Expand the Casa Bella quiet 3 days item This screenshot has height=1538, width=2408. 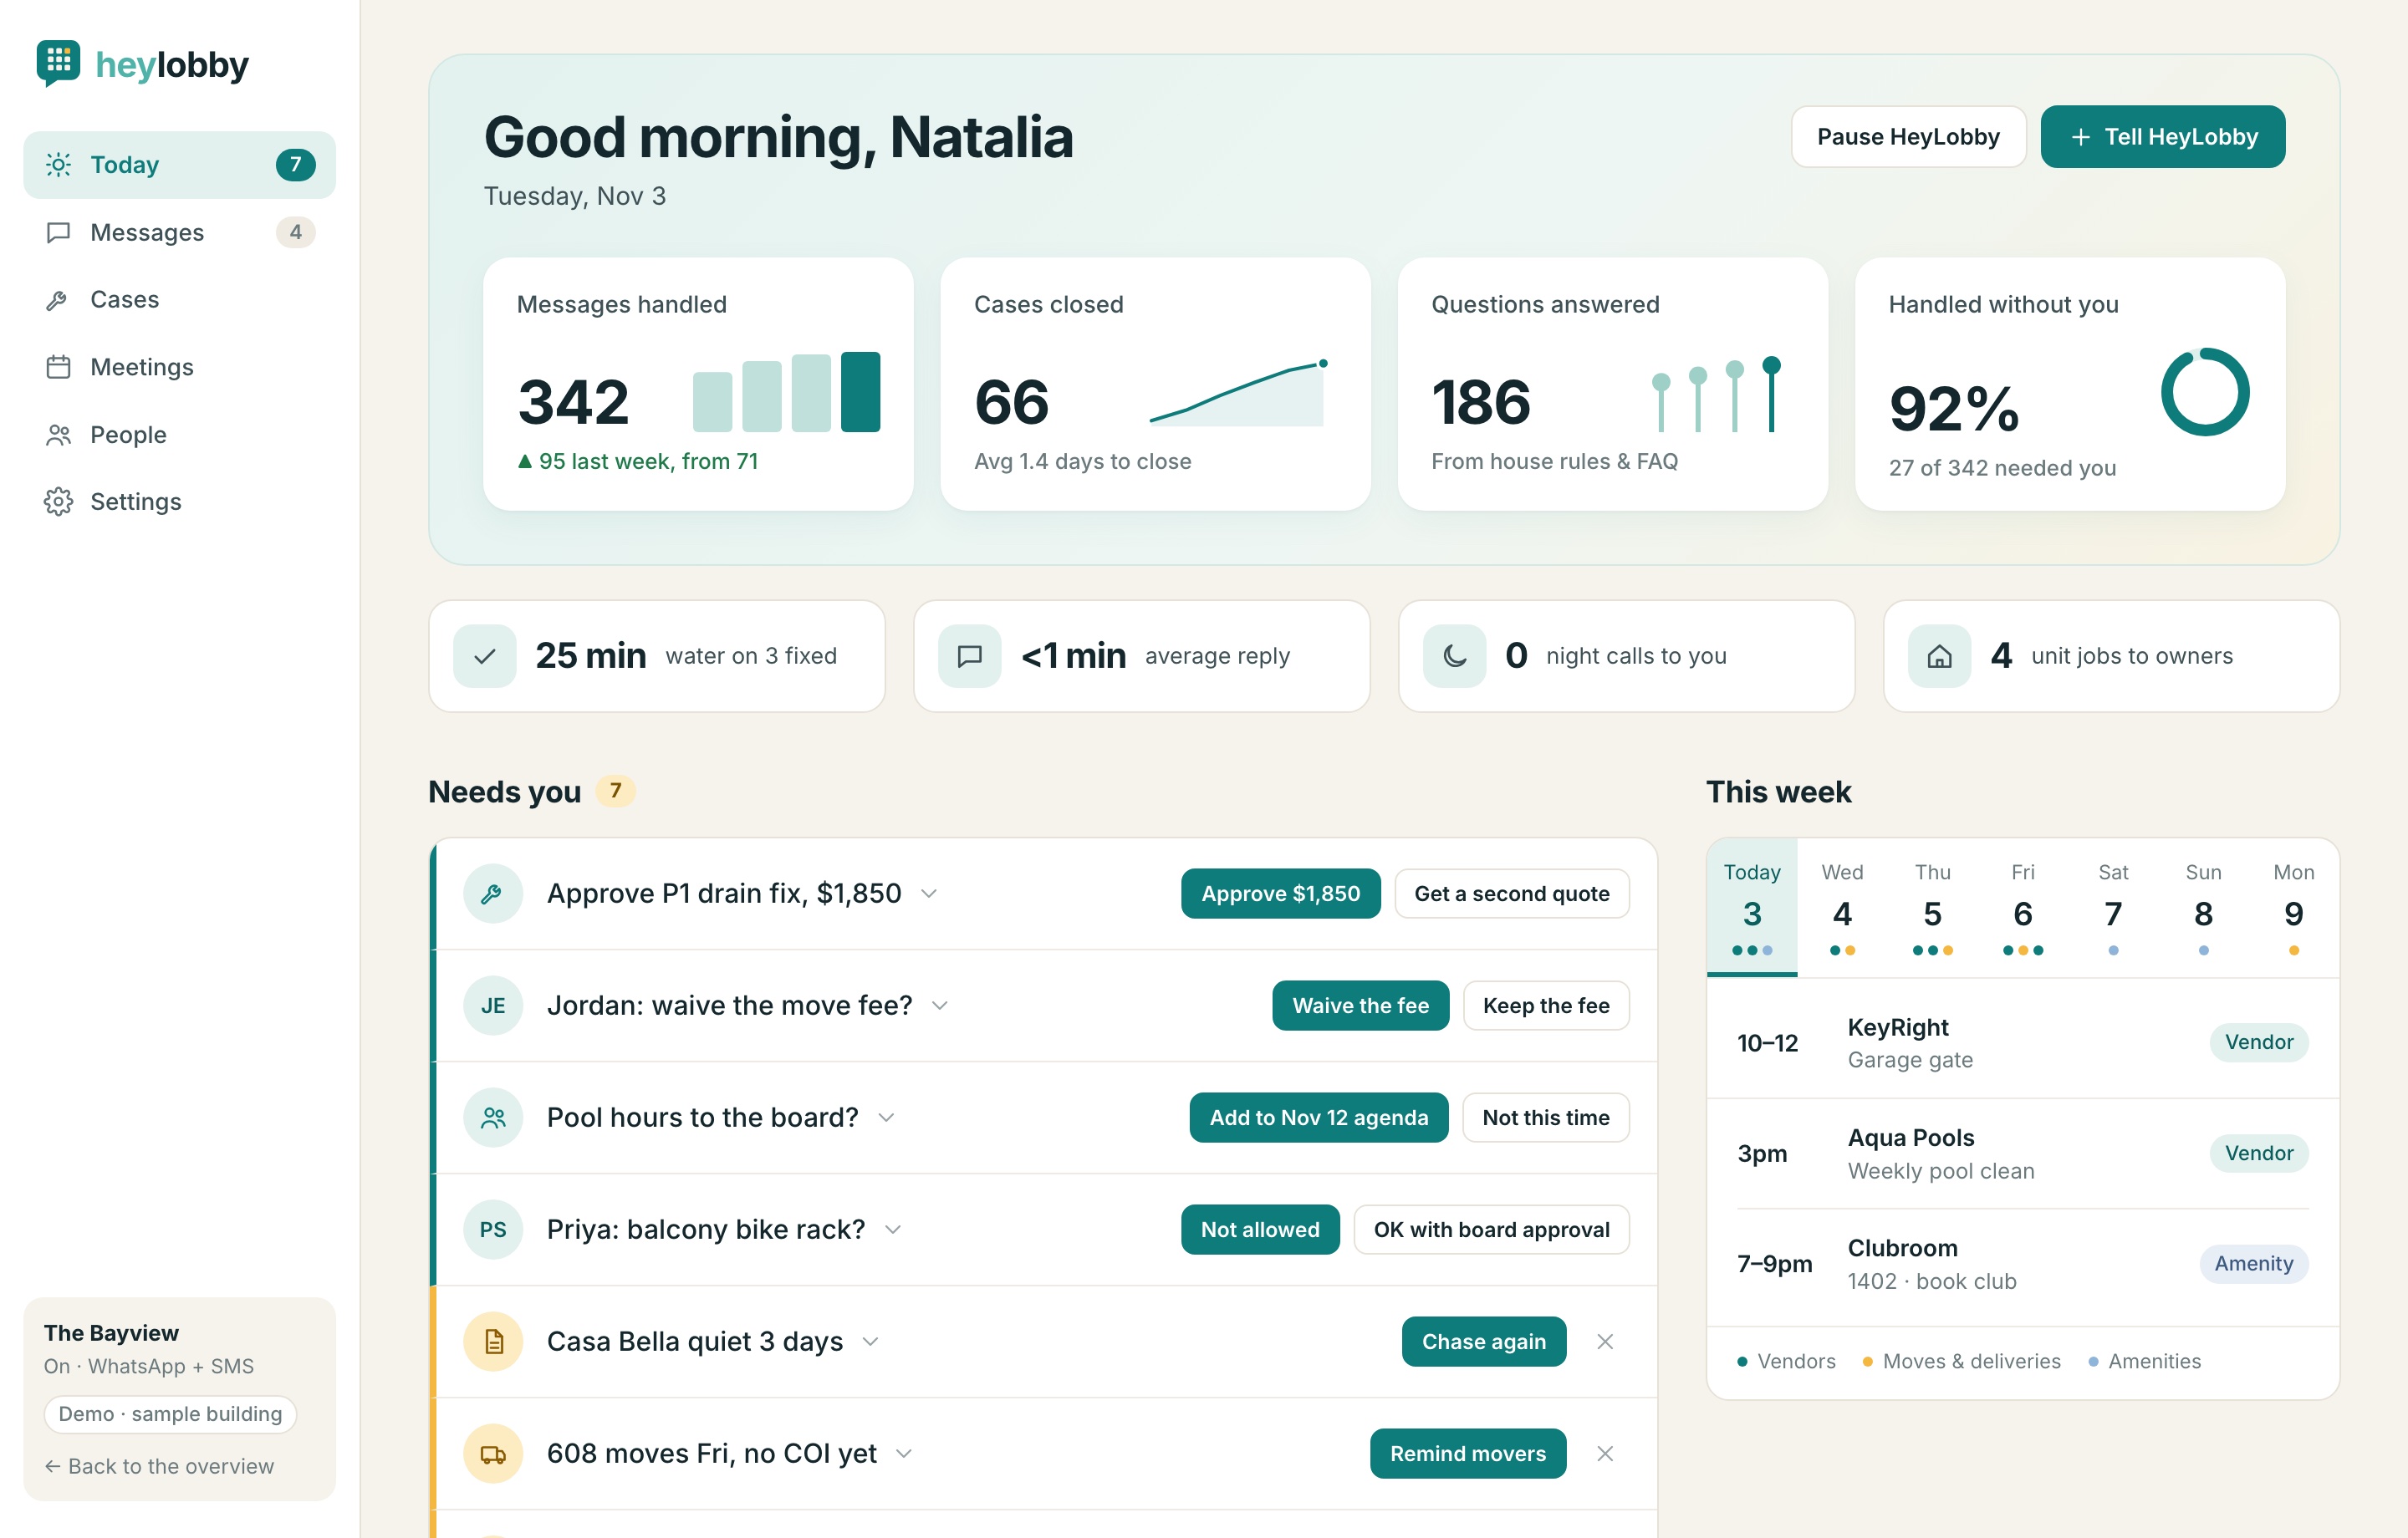point(870,1341)
